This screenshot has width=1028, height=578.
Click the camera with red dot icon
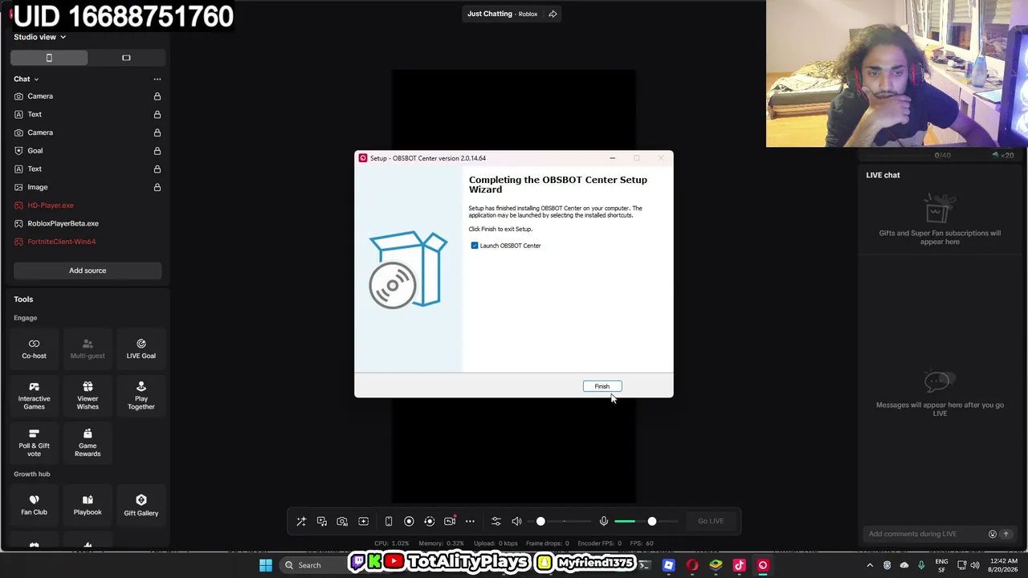(450, 522)
